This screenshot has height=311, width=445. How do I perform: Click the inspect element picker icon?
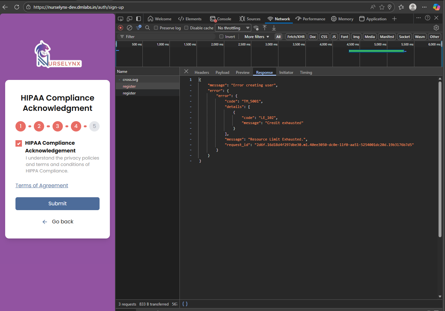(x=121, y=19)
